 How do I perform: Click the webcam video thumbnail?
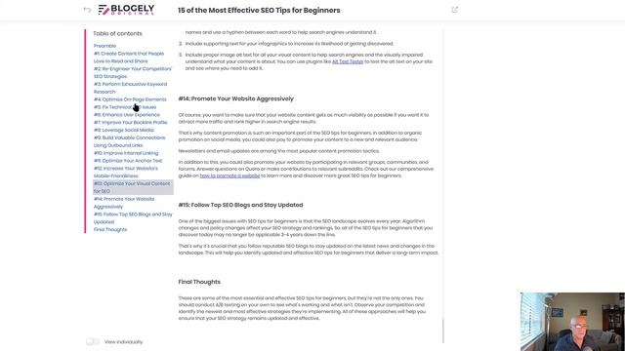(572, 322)
